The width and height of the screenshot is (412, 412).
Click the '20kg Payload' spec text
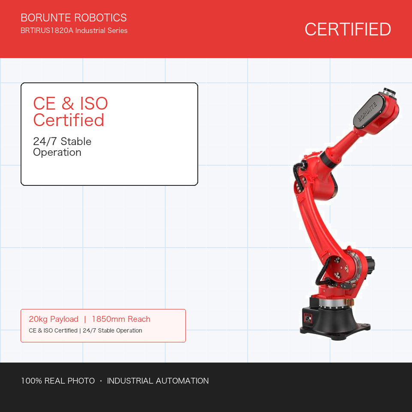(54, 319)
